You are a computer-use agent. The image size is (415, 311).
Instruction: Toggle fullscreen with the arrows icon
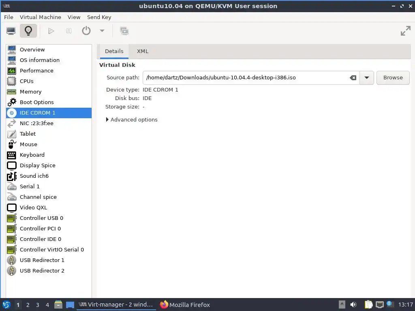(405, 31)
